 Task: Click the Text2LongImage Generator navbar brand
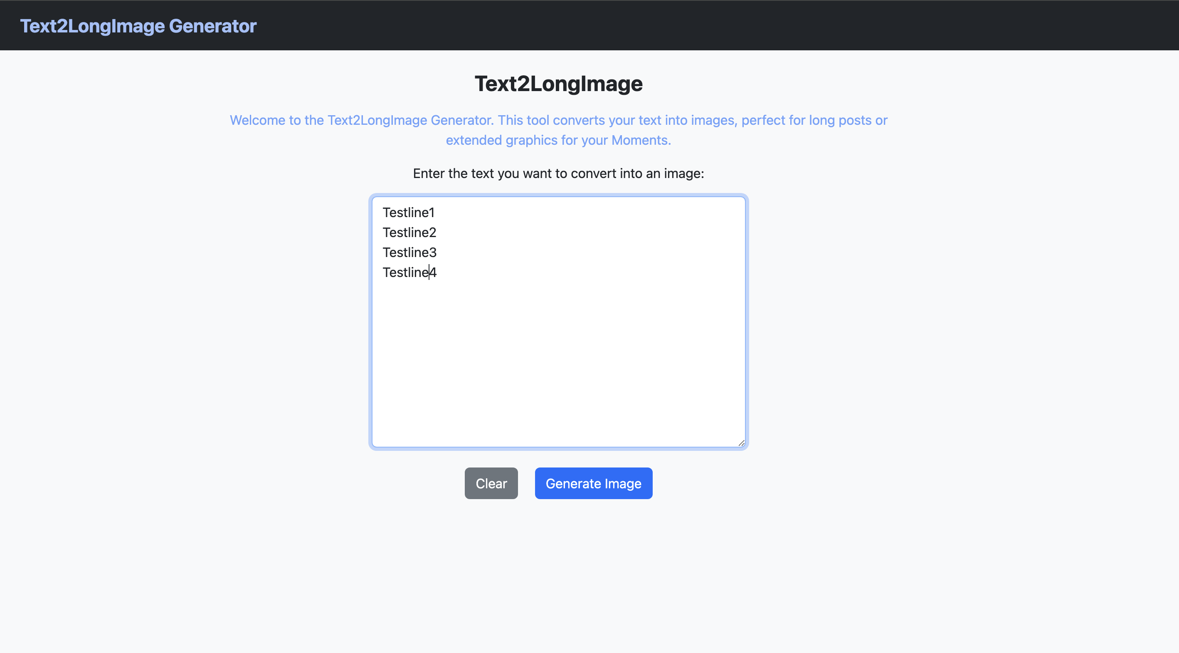[x=138, y=26]
